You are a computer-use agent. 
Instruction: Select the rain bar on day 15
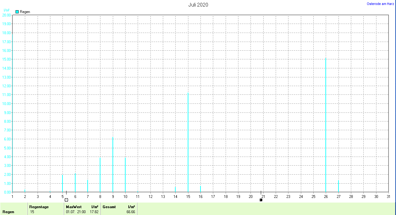click(188, 142)
